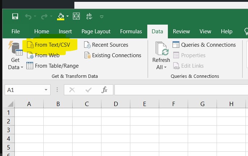This screenshot has width=248, height=156.
Task: Import data From Web
Action: click(43, 55)
